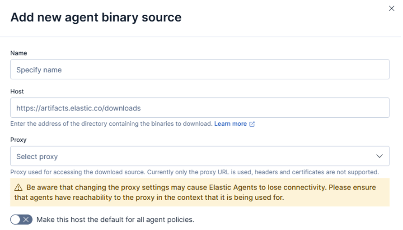Click the warning triangle icon in the callout
The width and height of the screenshot is (403, 230).
18,187
